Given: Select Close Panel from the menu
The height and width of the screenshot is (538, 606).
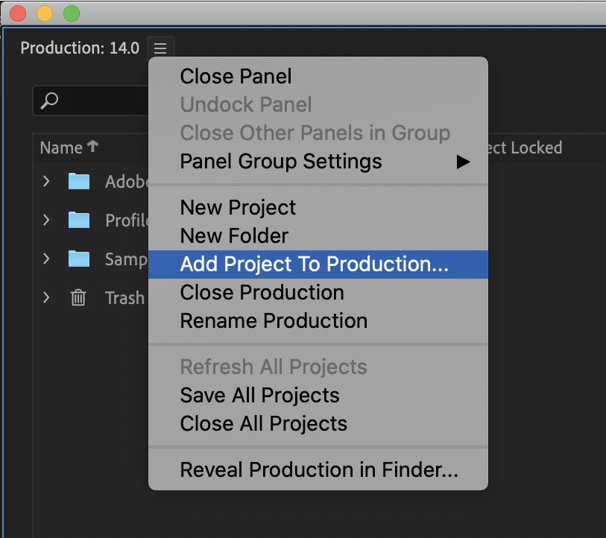Looking at the screenshot, I should [235, 76].
